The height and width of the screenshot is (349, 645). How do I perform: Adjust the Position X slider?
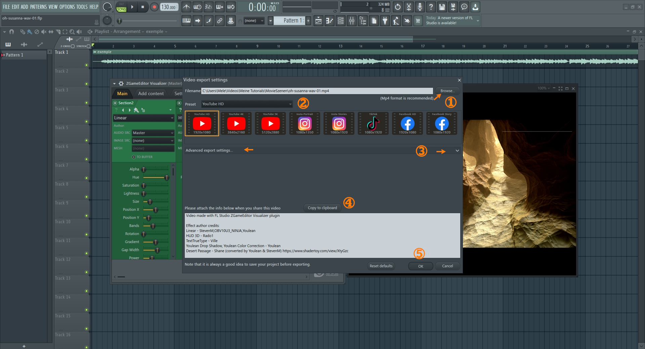(156, 209)
